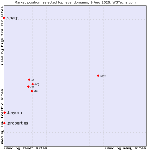Click the red .sharp data point
This screenshot has width=150, height=150.
coord(4,18)
